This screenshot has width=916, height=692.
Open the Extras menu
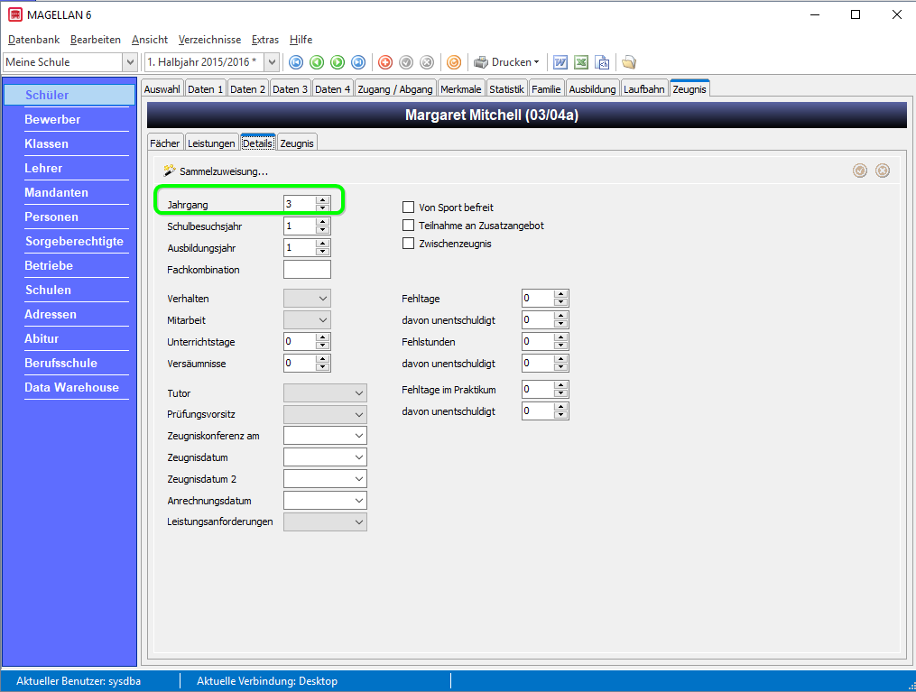(x=265, y=40)
